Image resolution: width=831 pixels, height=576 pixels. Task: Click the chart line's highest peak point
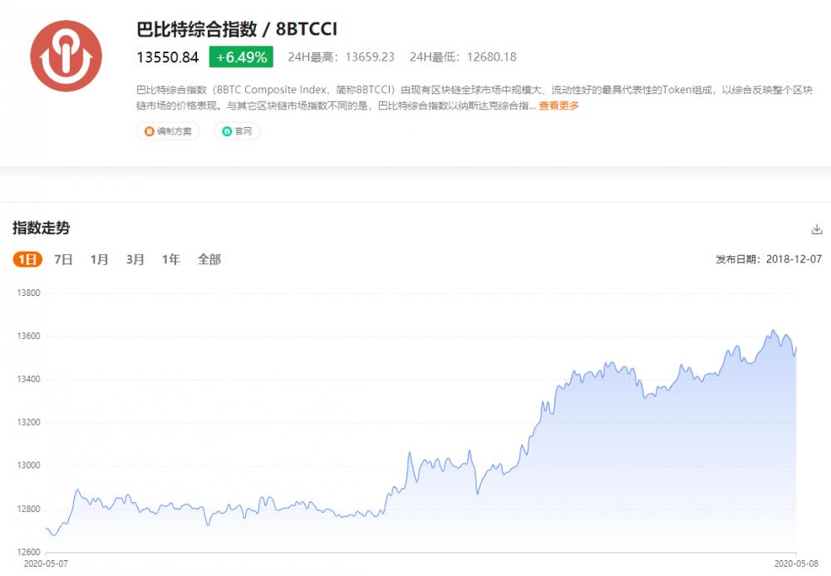click(x=773, y=330)
